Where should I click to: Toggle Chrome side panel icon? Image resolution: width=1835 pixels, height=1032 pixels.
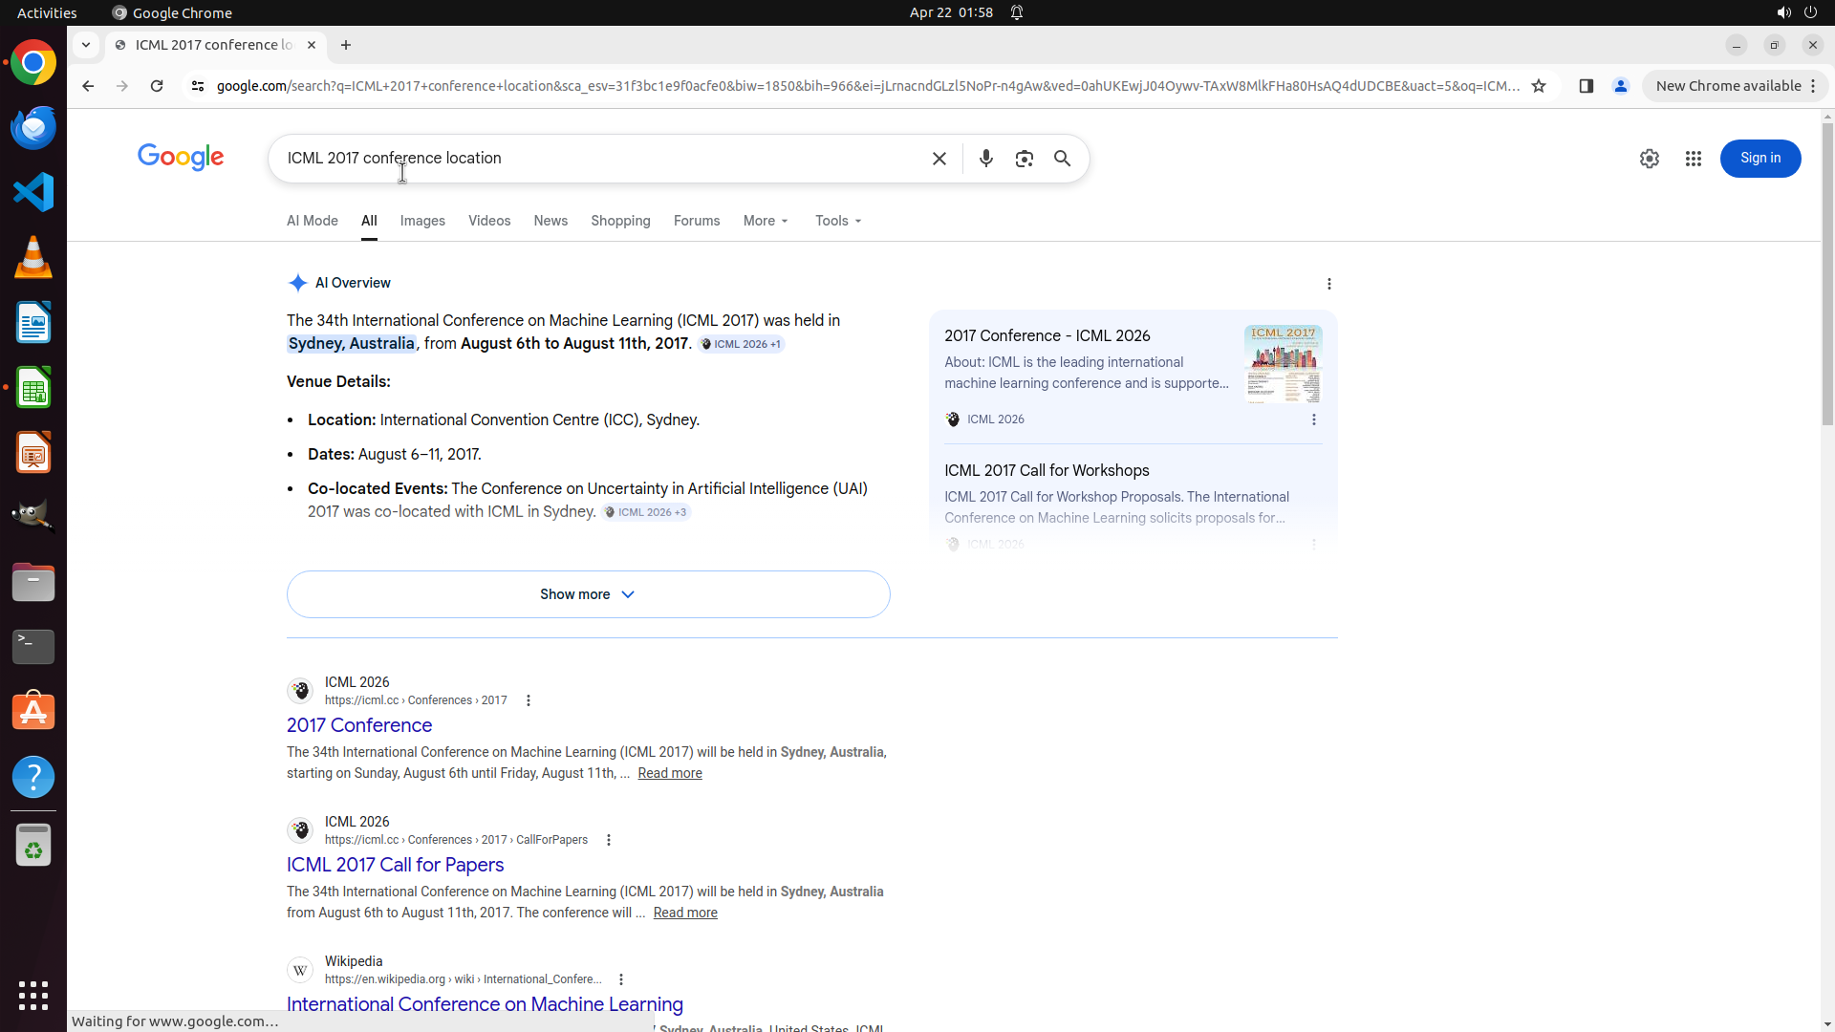tap(1586, 86)
